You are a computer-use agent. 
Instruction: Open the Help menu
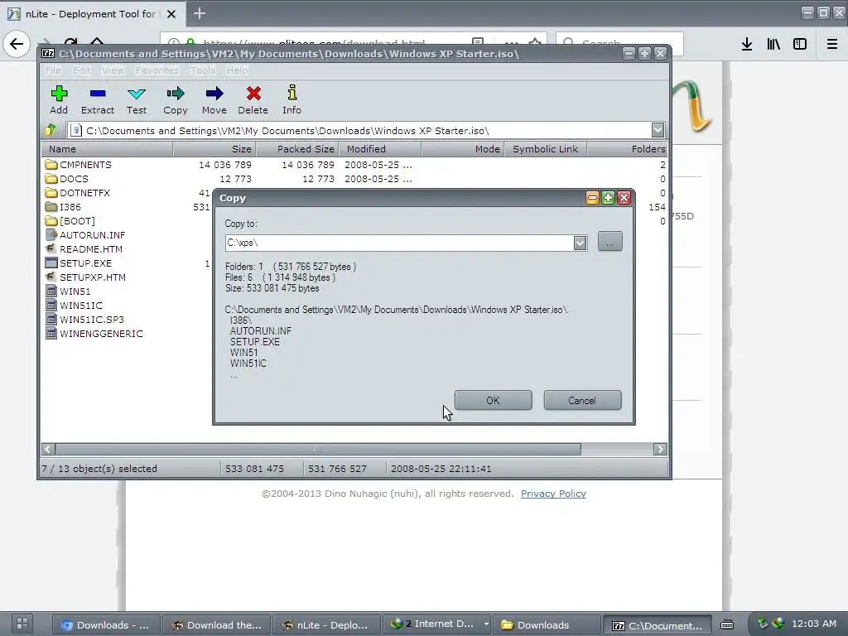237,70
